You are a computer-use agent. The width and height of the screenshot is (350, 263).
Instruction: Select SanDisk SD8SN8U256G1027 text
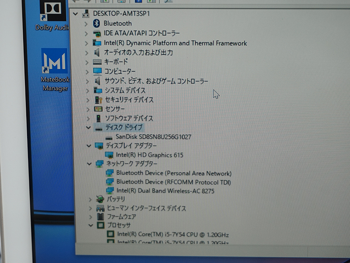pos(154,137)
